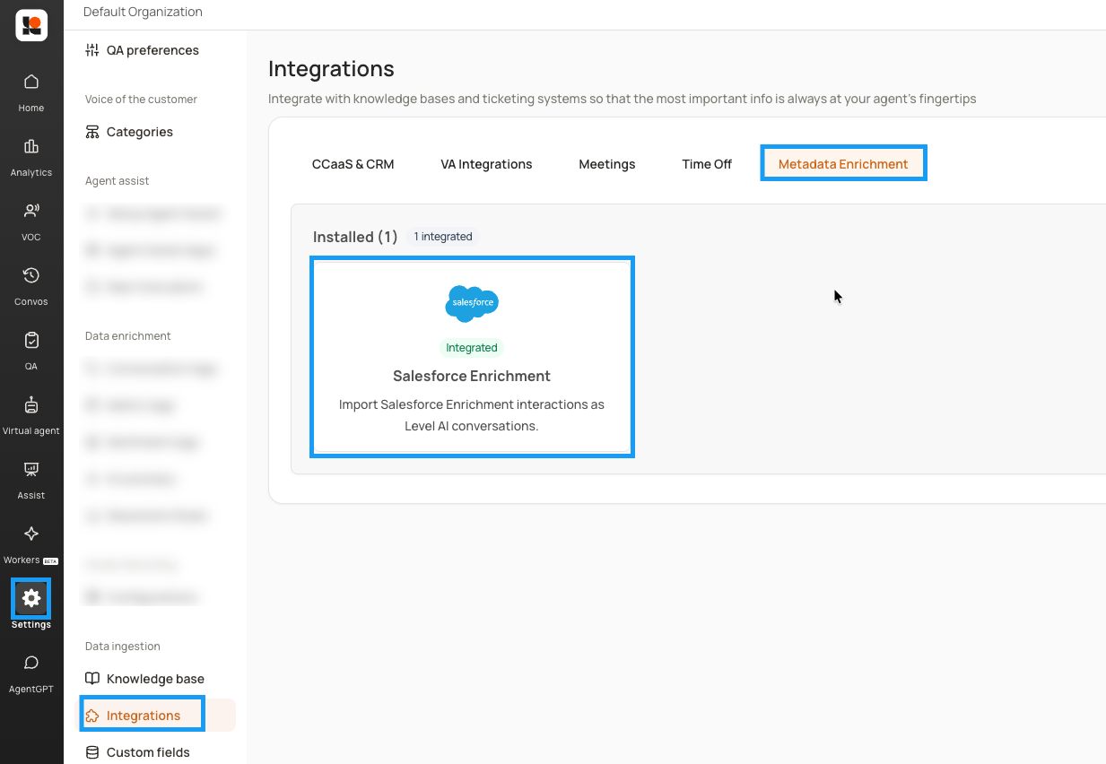Click the green Integrated status badge
Image resolution: width=1106 pixels, height=764 pixels.
(472, 348)
